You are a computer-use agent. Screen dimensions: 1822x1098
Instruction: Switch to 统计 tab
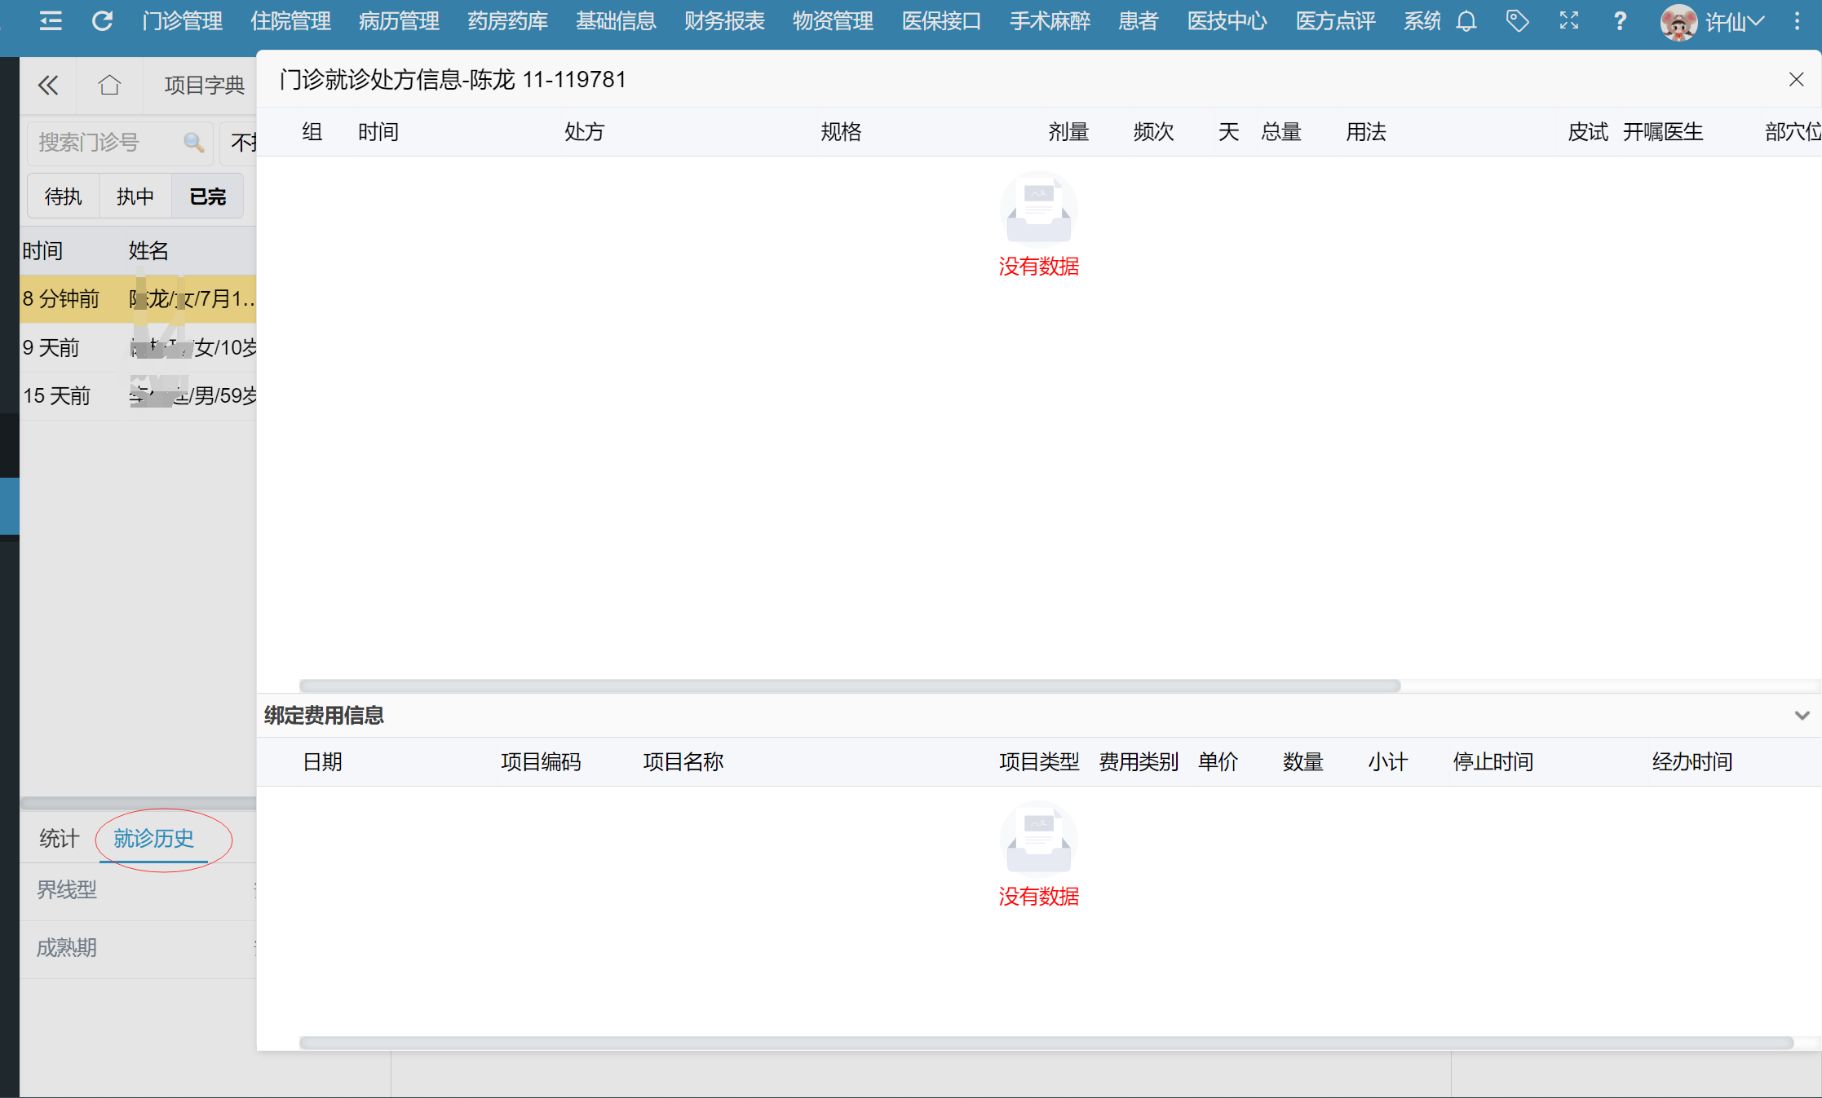point(59,838)
